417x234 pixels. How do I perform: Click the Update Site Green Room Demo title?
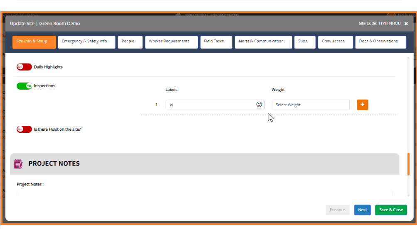(45, 23)
